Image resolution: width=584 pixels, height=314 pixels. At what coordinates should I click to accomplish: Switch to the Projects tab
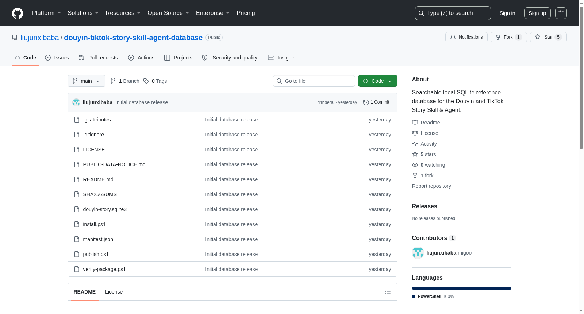coord(178,58)
